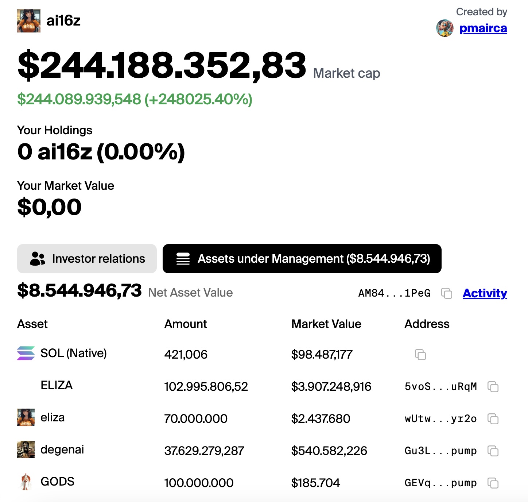528x502 pixels.
Task: Click amount 421,006 in SOL row
Action: coord(186,355)
